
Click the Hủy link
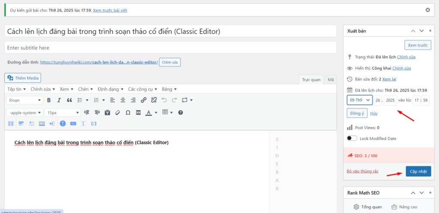point(374,114)
